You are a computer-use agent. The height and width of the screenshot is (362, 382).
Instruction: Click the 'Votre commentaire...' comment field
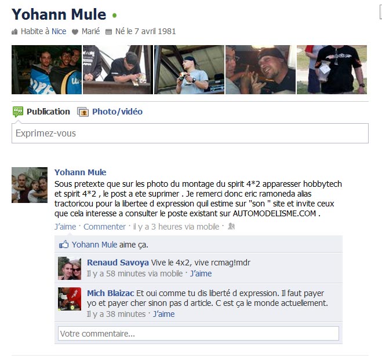coord(198,334)
